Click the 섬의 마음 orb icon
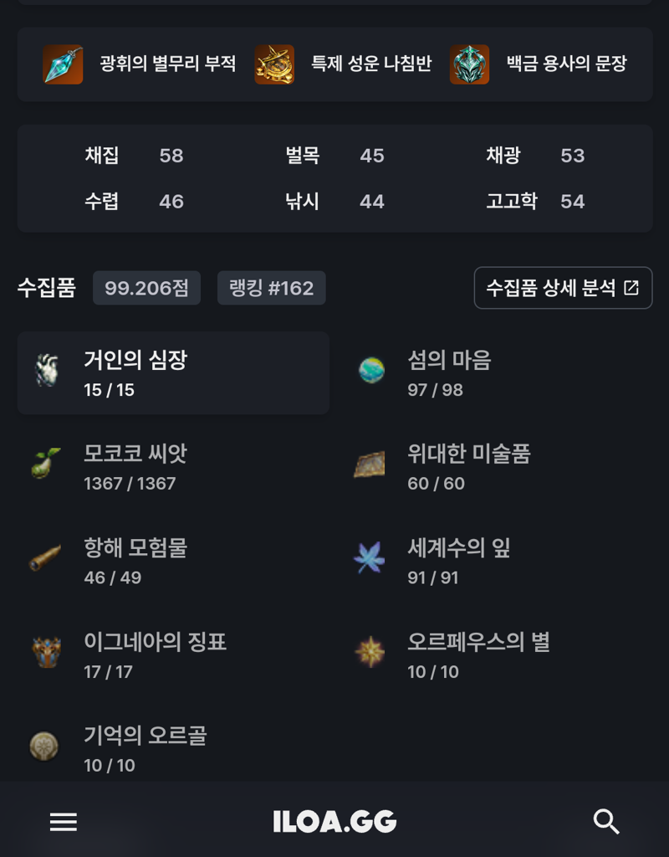 pyautogui.click(x=371, y=370)
